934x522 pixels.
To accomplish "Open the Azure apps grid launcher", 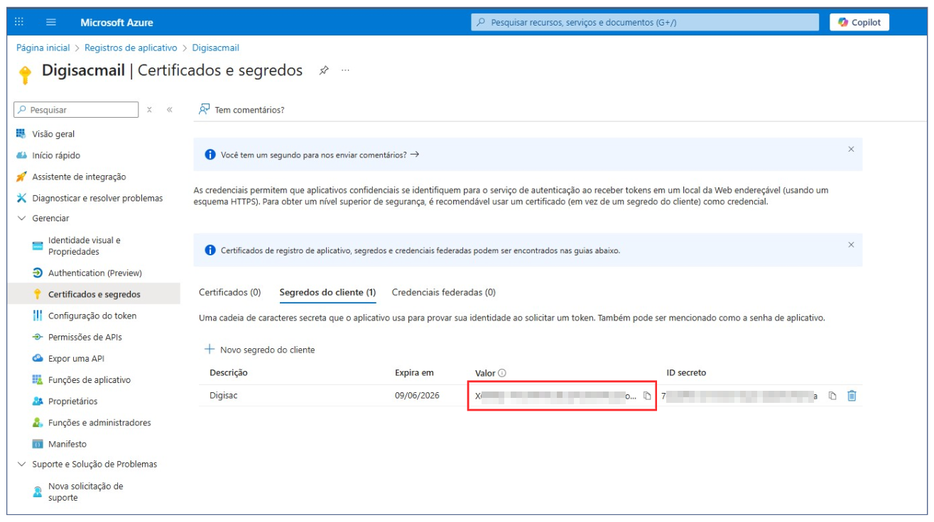I will tap(19, 22).
